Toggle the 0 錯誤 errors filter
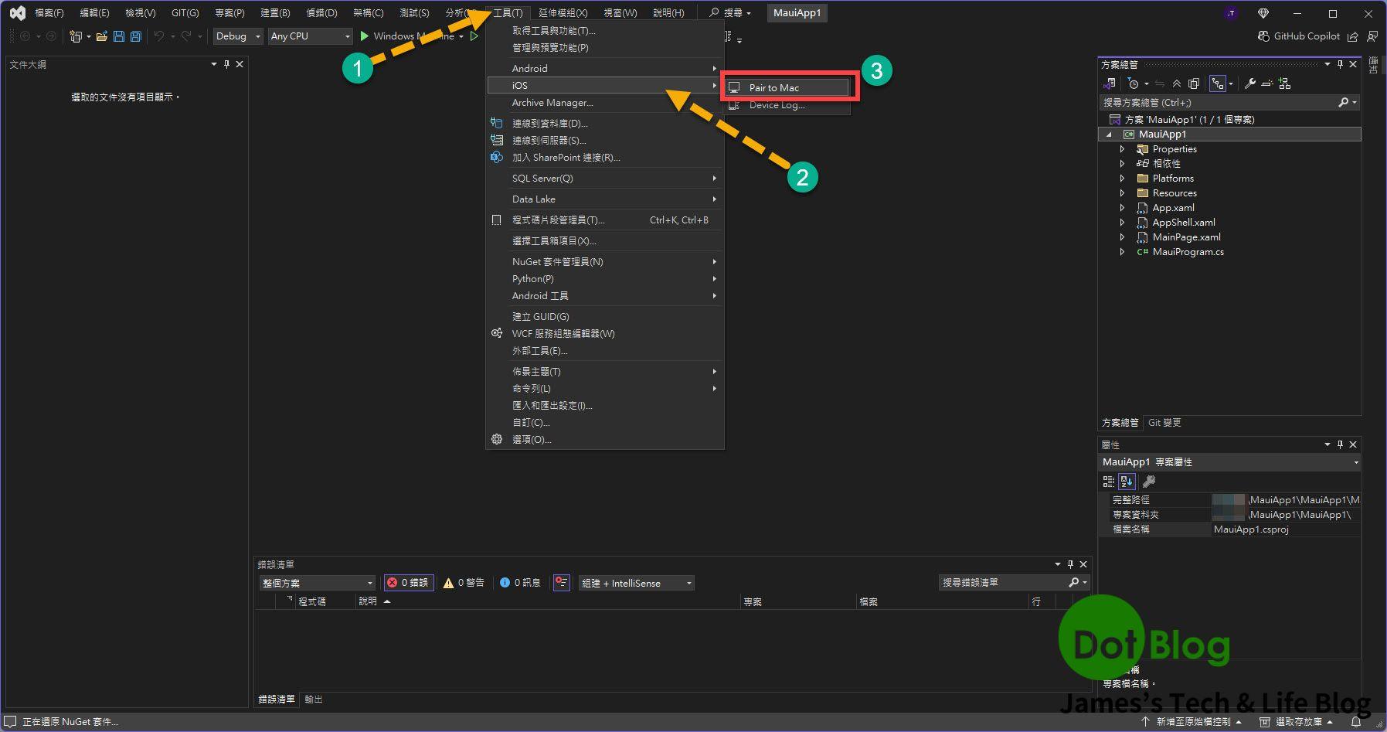 click(409, 583)
